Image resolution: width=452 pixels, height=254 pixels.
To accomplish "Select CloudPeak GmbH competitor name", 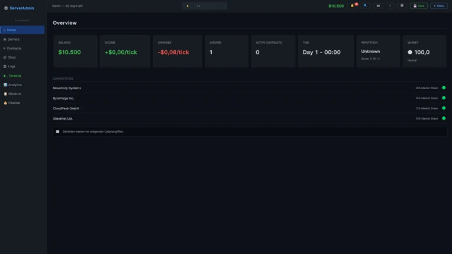I will point(66,109).
